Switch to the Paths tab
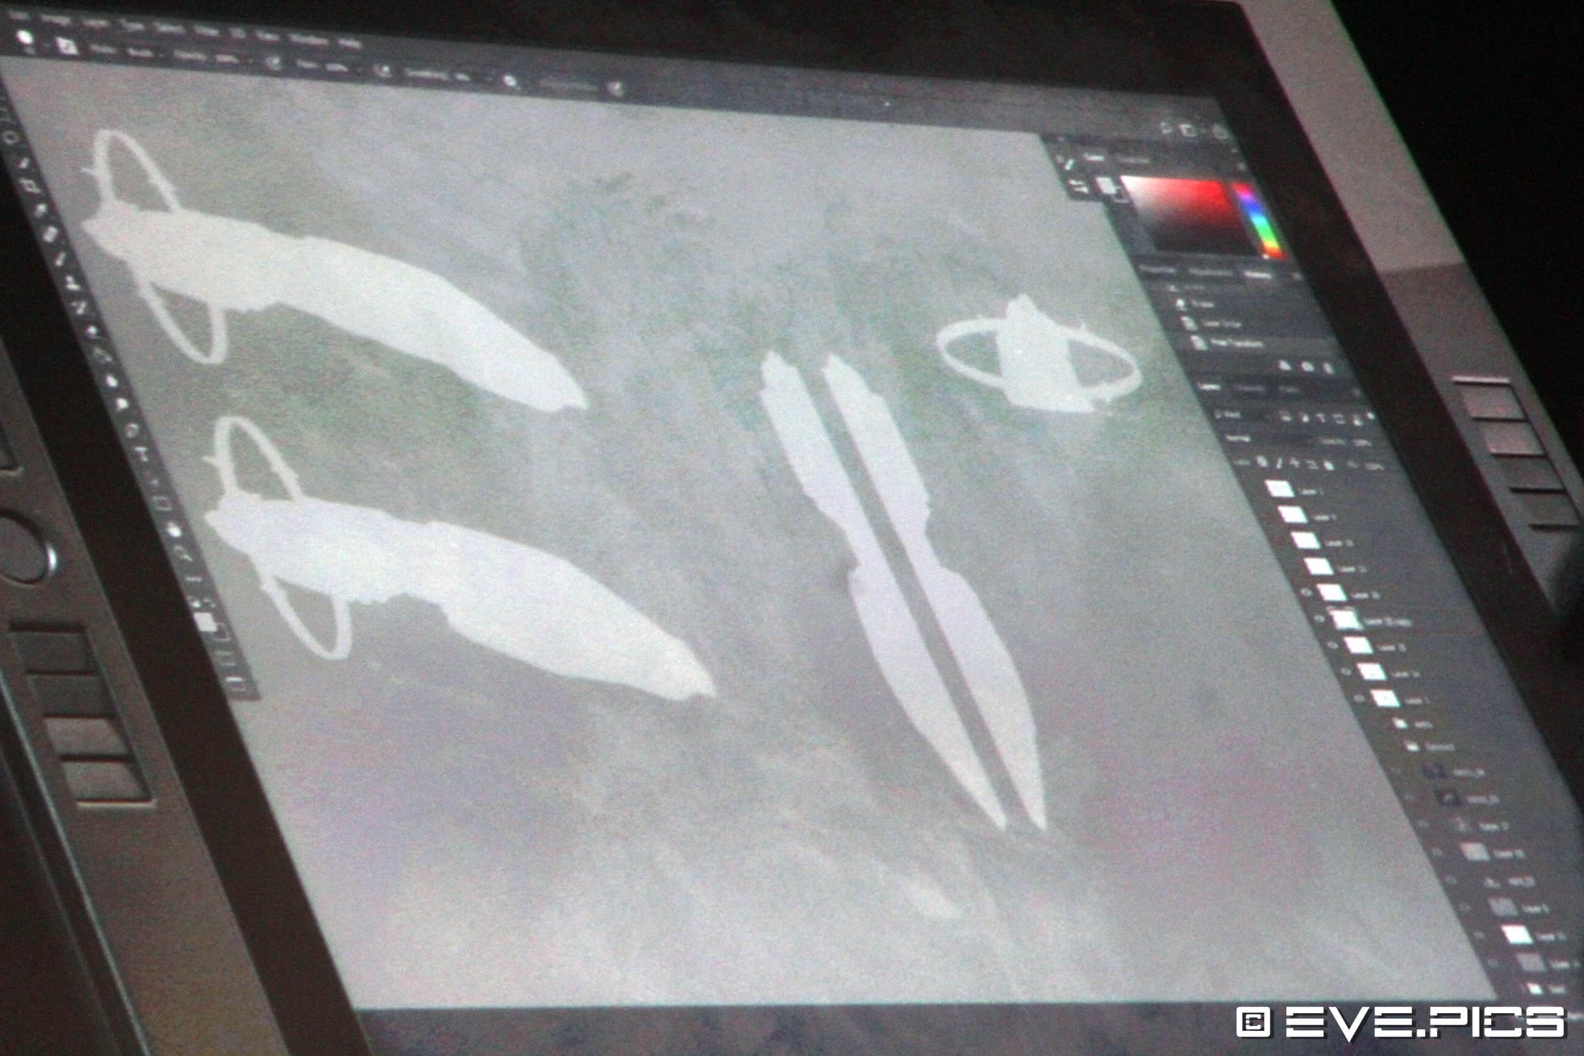The image size is (1584, 1056). [1288, 391]
